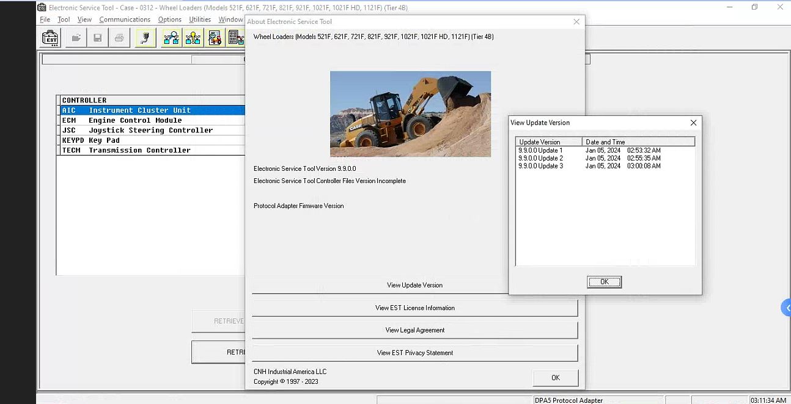Click the View Legal Agreement button
791x404 pixels.
[414, 330]
